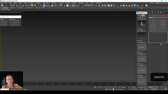Open the File menu

pos(2,3)
